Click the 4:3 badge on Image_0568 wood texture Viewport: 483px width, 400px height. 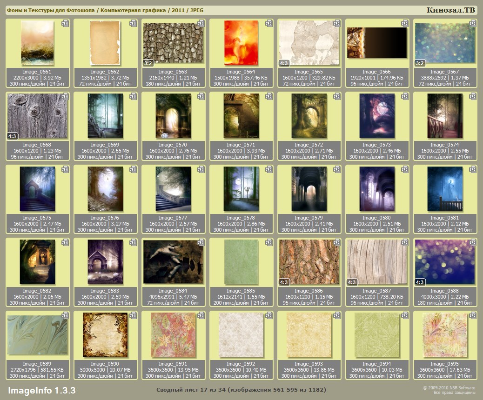coord(13,136)
